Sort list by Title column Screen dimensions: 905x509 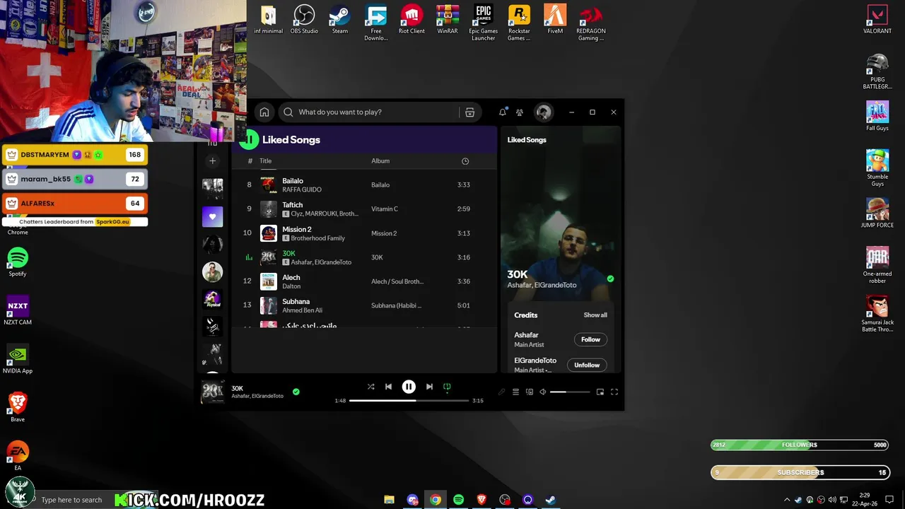click(265, 160)
